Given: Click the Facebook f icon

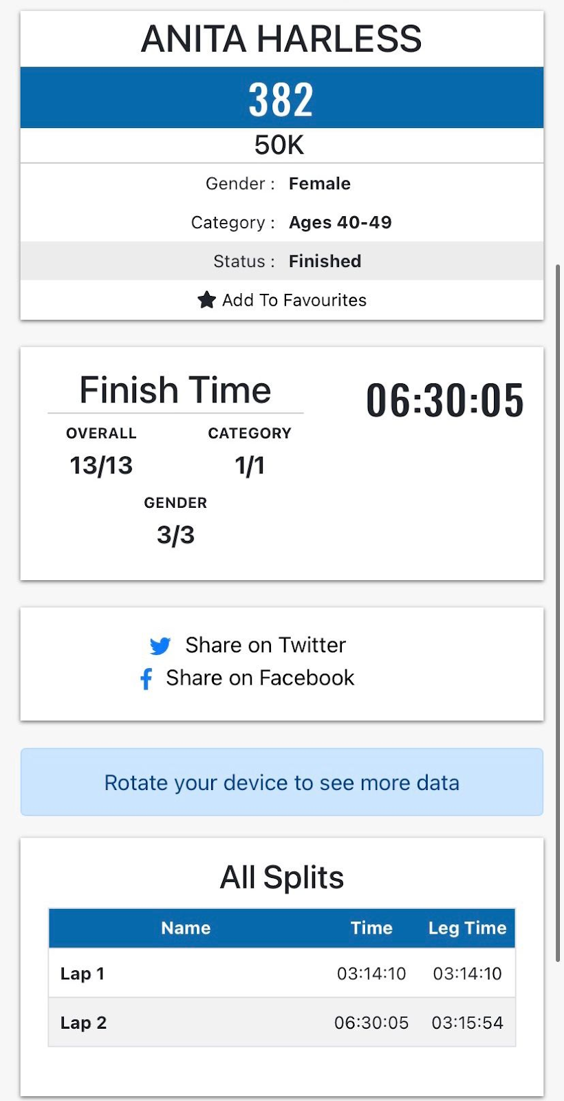Looking at the screenshot, I should click(146, 678).
